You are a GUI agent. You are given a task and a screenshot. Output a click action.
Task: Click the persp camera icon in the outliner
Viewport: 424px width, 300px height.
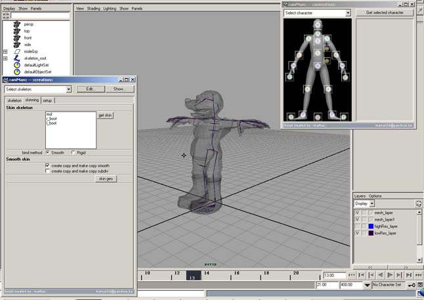[17, 24]
